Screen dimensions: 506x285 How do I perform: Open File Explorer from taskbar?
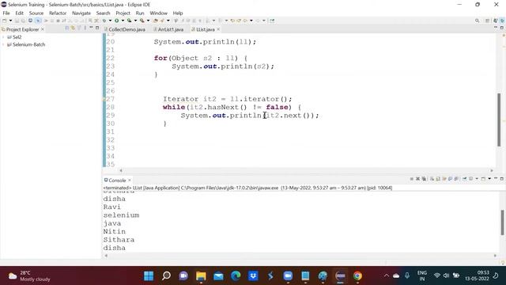pyautogui.click(x=201, y=276)
